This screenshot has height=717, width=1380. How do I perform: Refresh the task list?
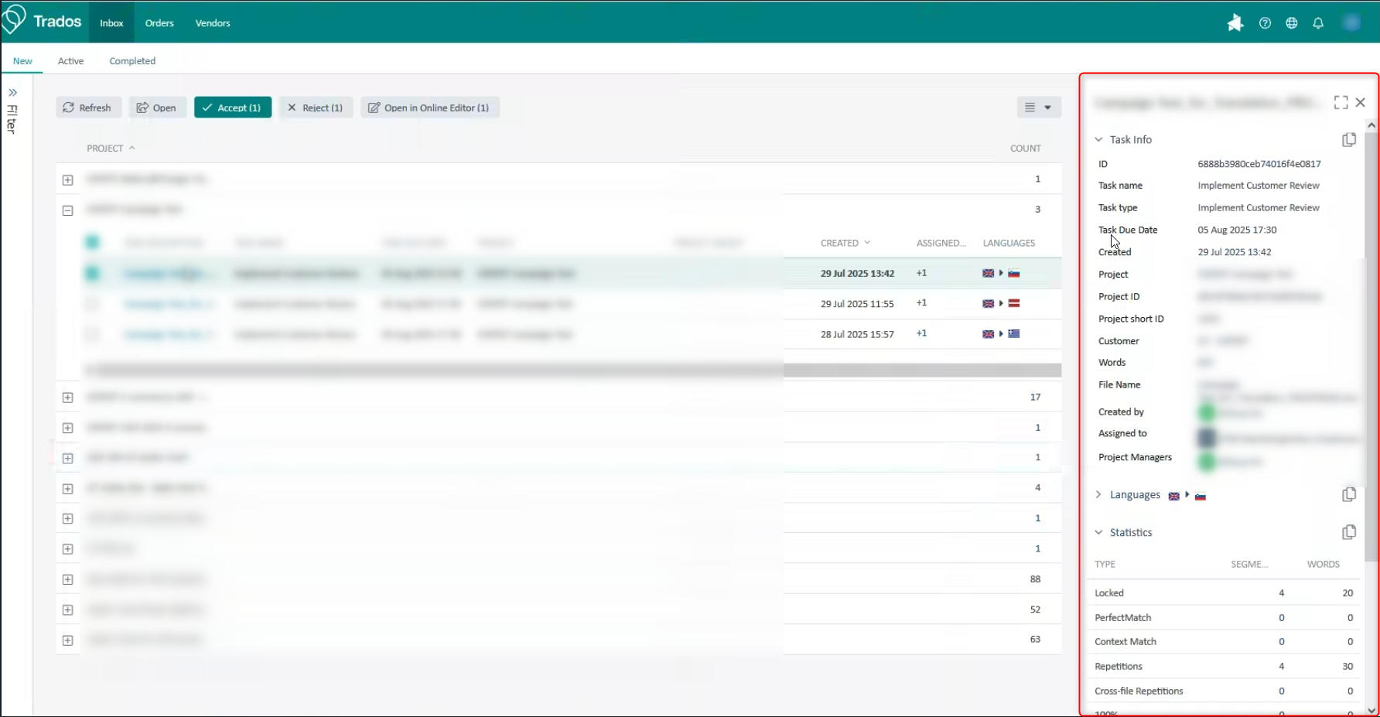88,108
